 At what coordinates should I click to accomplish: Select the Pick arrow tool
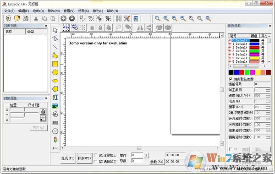click(55, 30)
